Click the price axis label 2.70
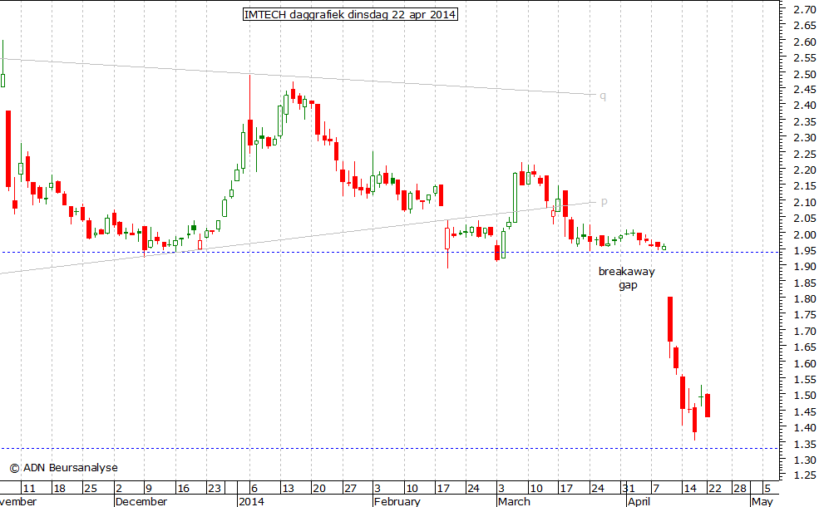The width and height of the screenshot is (819, 507). (804, 9)
